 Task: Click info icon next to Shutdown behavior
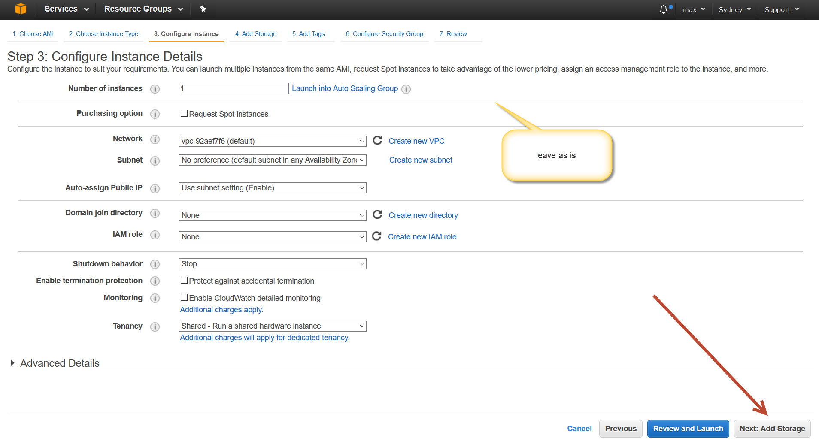click(x=155, y=264)
